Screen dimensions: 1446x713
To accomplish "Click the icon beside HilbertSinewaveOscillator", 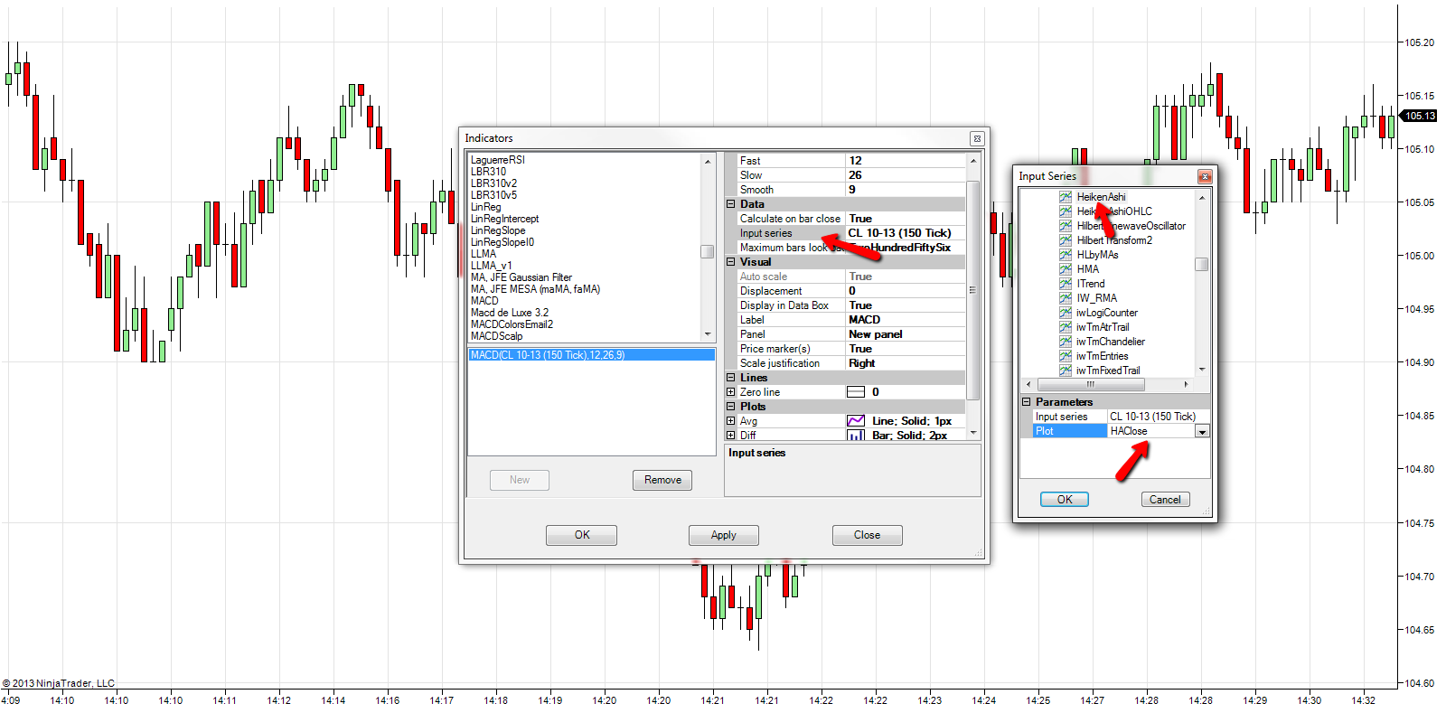I will [1066, 226].
